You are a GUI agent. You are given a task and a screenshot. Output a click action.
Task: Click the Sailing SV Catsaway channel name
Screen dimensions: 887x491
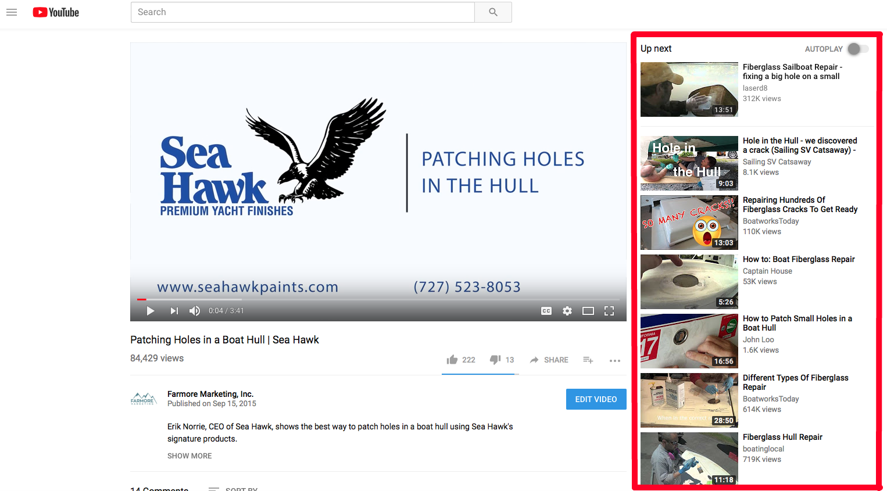point(777,162)
